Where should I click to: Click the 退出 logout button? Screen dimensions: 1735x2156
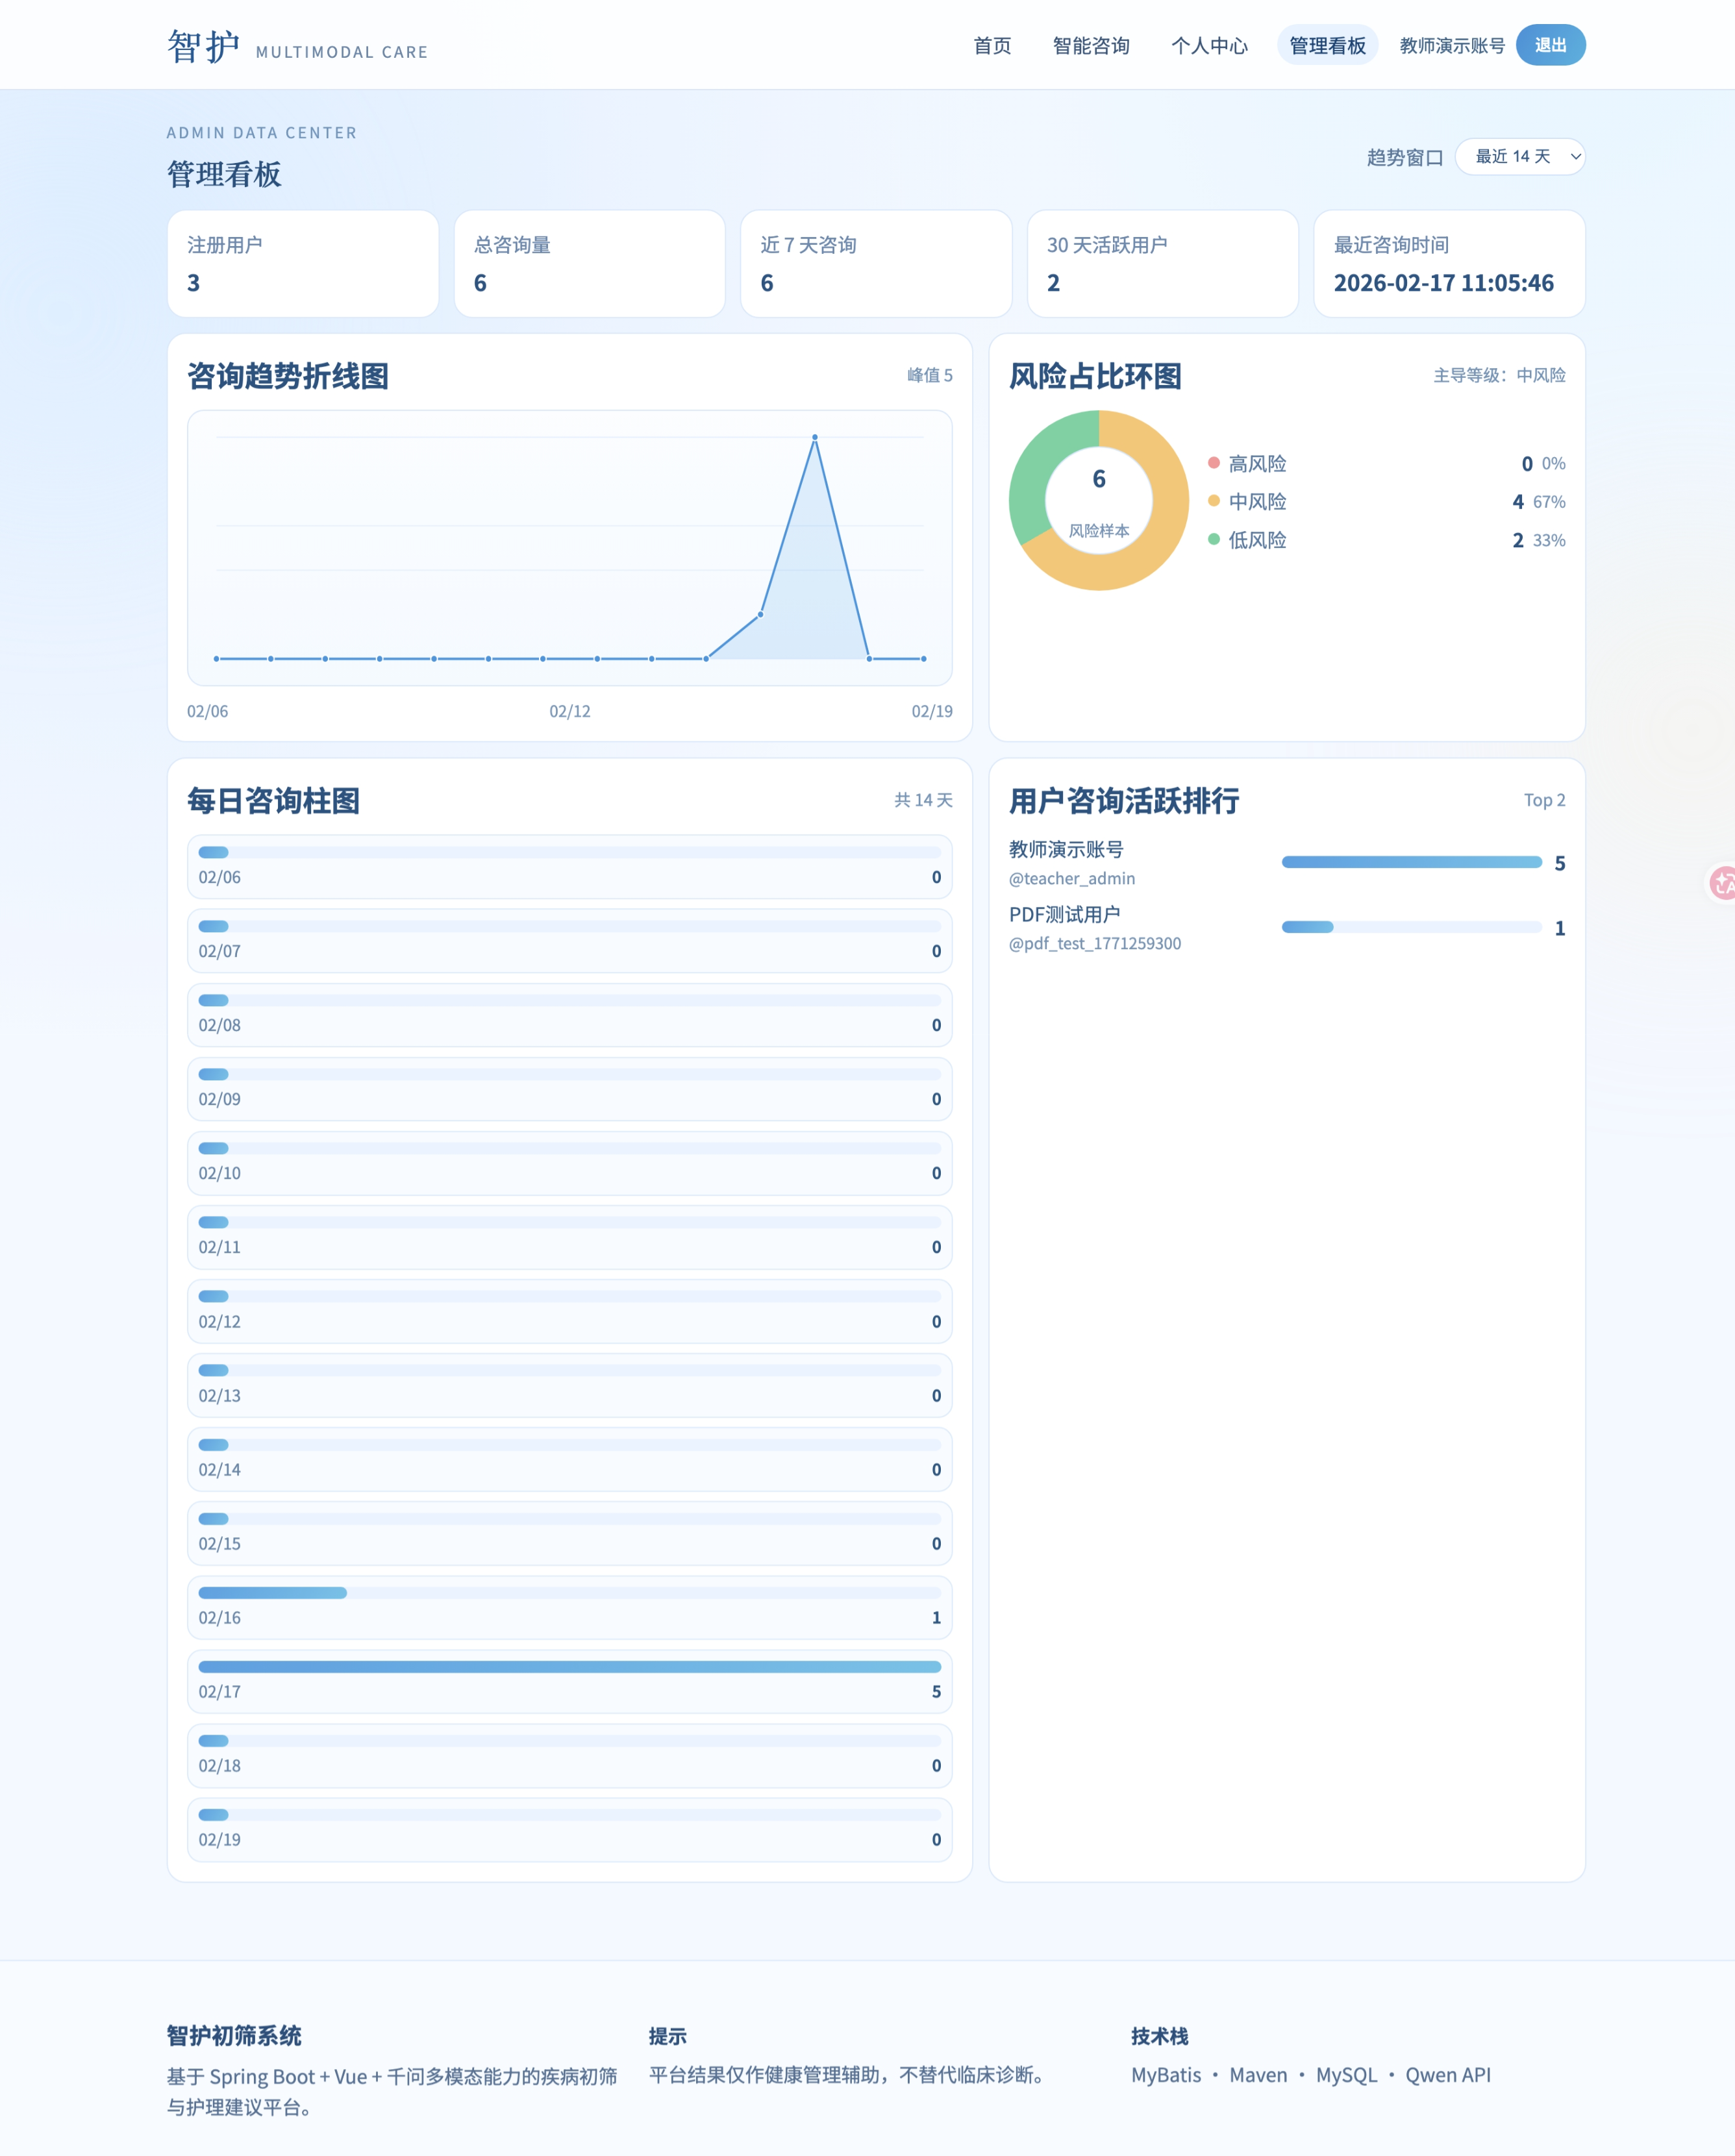pos(1550,46)
